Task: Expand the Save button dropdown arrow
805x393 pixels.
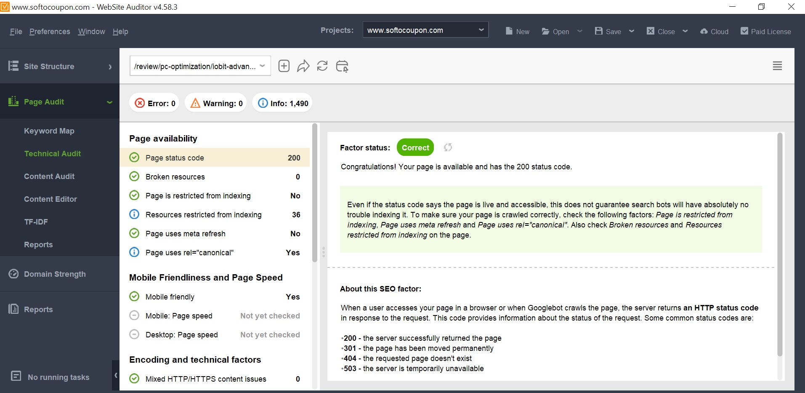Action: [632, 31]
